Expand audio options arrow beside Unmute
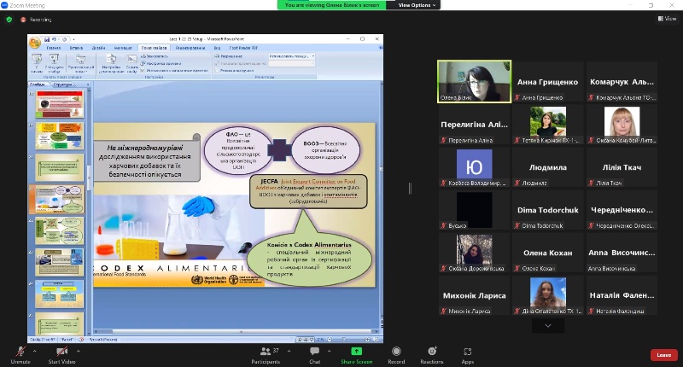683x367 pixels. coord(35,350)
